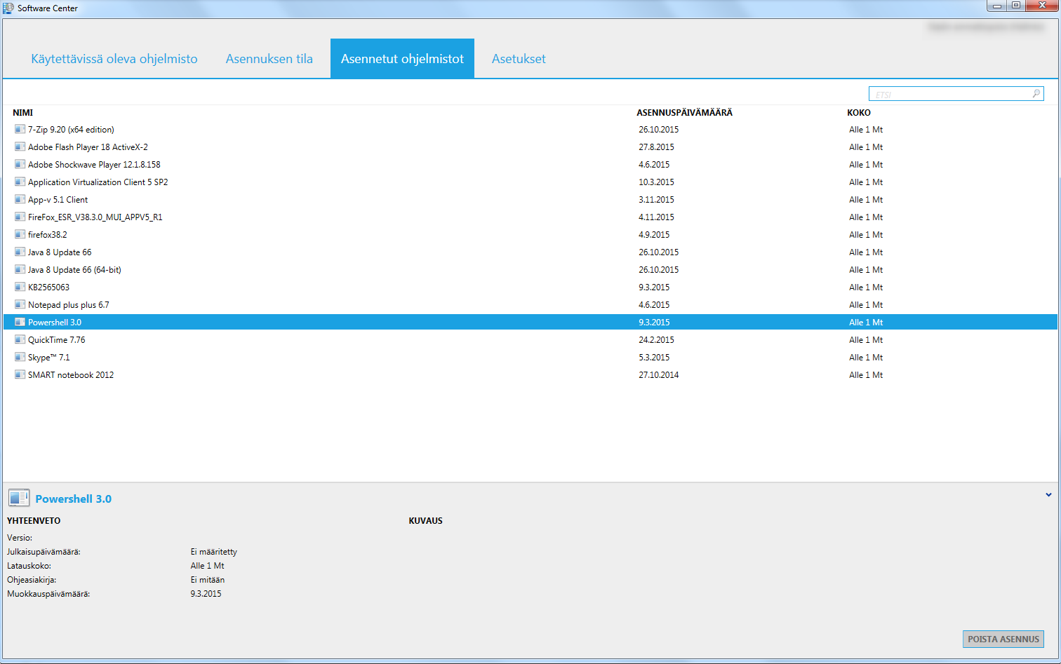Switch to the Asennuksen tila tab

point(269,59)
